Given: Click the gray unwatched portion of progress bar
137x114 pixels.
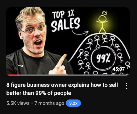Looking at the screenshot, I should [73, 75].
